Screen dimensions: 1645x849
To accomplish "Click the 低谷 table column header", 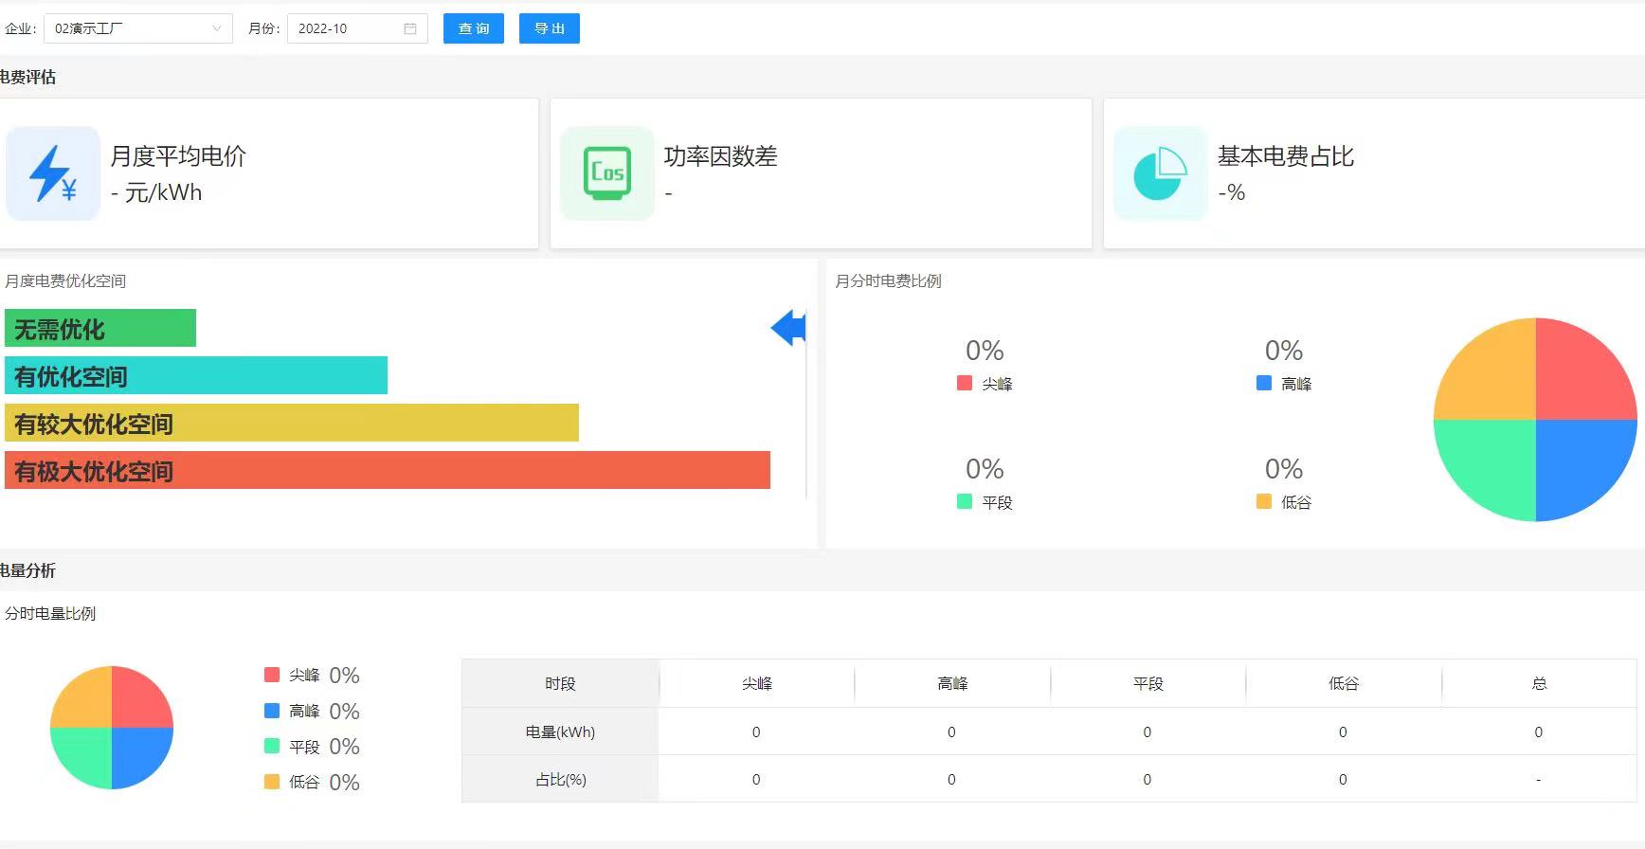I will pyautogui.click(x=1344, y=683).
